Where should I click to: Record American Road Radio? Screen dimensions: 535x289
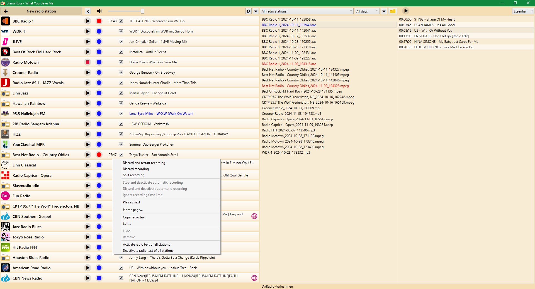coord(99,268)
